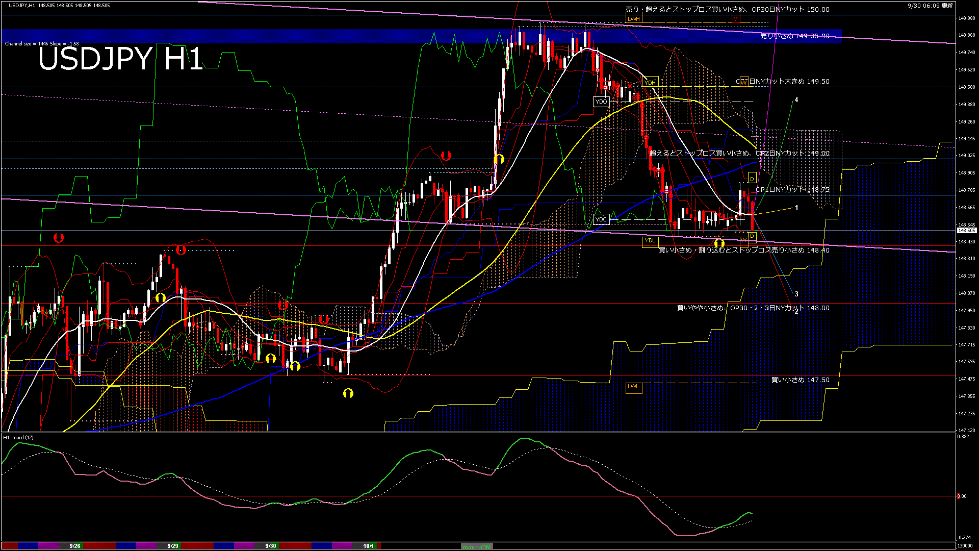Click the OP1日NYカット 148.75 label
This screenshot has width=979, height=551.
pyautogui.click(x=792, y=190)
